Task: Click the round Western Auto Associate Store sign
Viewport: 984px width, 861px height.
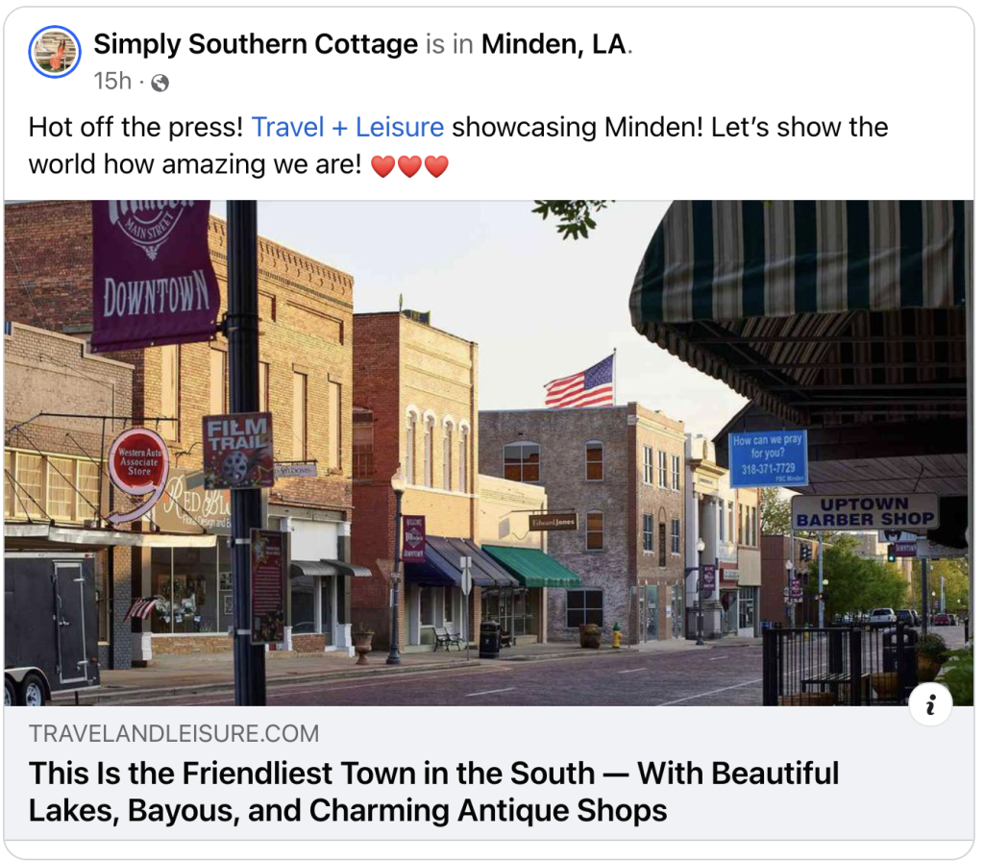Action: [x=138, y=463]
